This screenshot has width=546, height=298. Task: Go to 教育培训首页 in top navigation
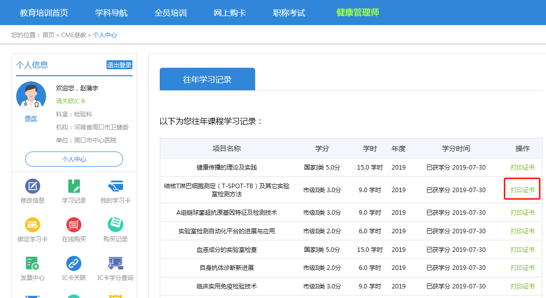point(44,13)
